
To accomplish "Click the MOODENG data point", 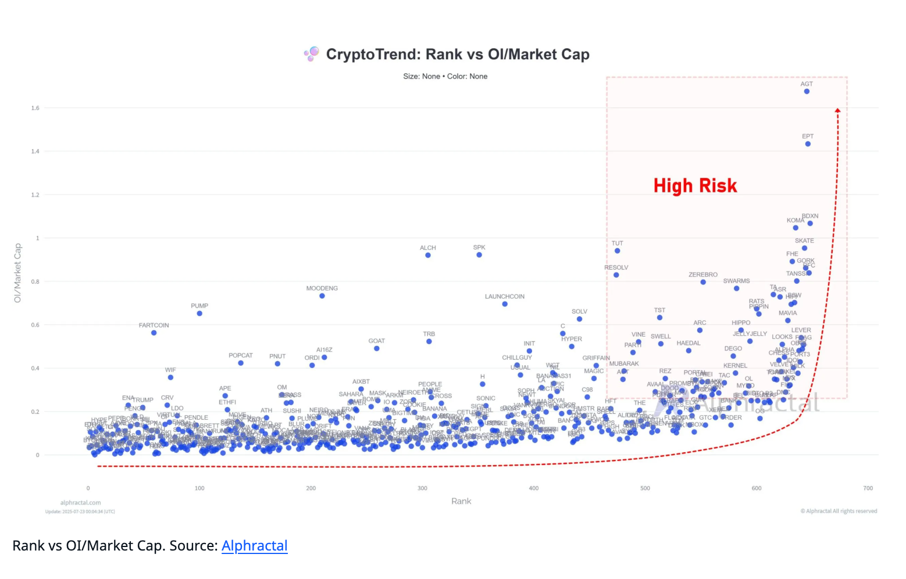I will click(322, 296).
